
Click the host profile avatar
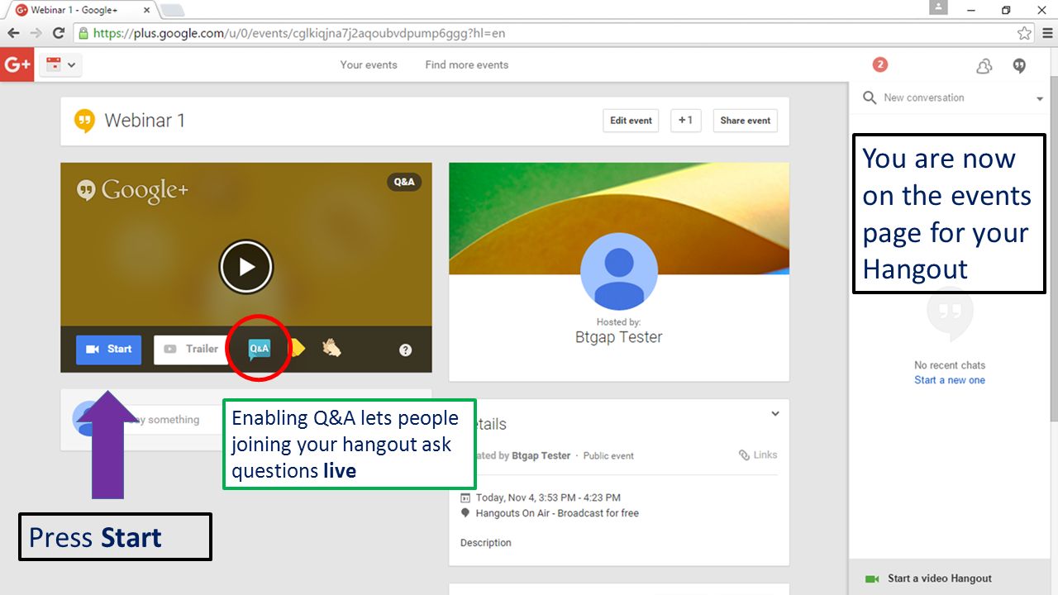click(619, 271)
